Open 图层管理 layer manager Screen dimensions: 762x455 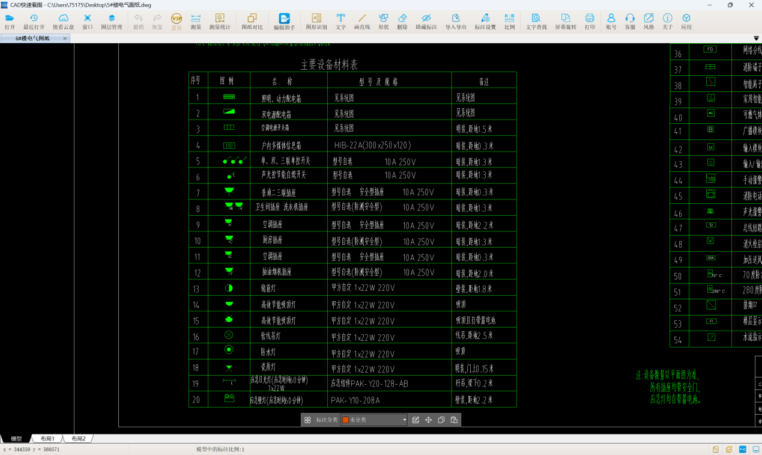tap(111, 22)
